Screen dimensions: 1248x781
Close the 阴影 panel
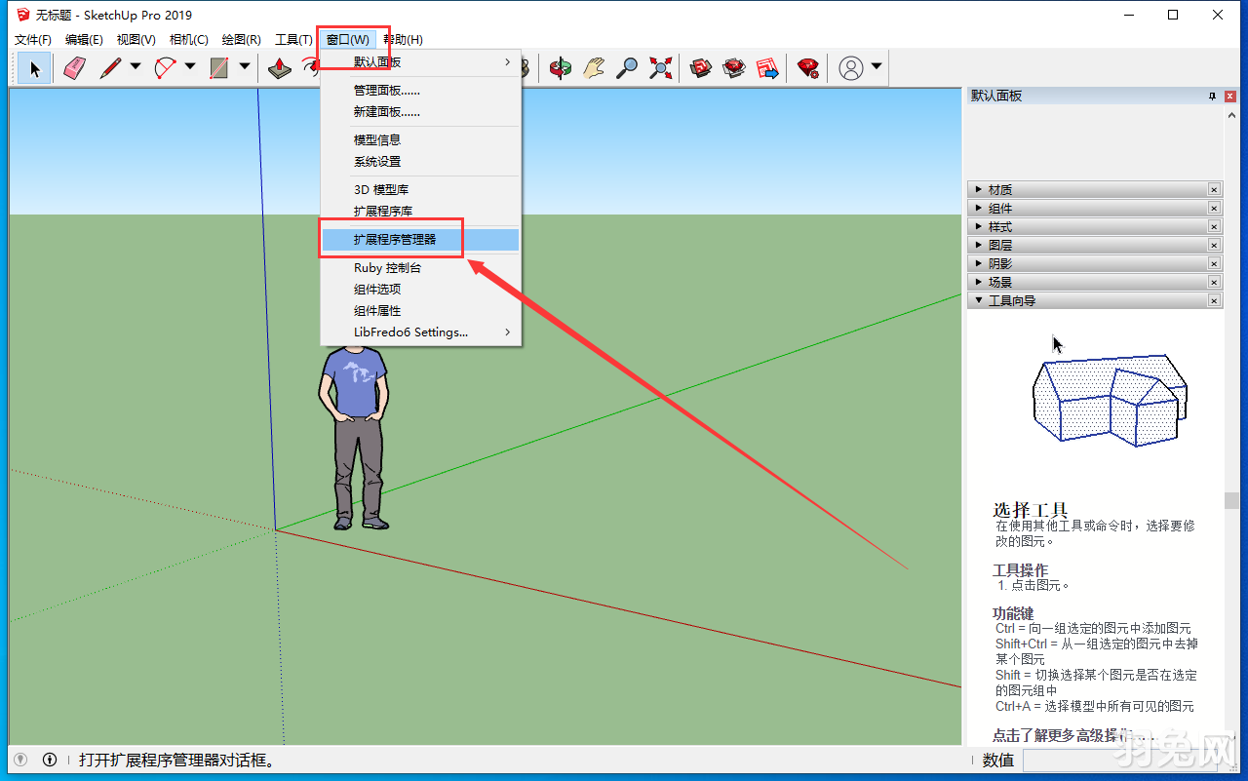(1214, 264)
